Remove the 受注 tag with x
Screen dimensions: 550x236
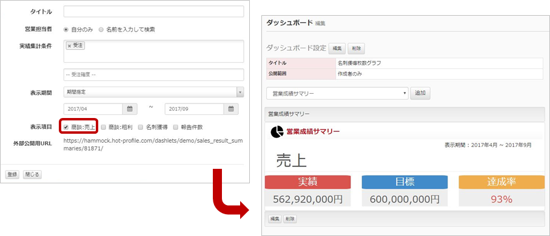click(69, 46)
